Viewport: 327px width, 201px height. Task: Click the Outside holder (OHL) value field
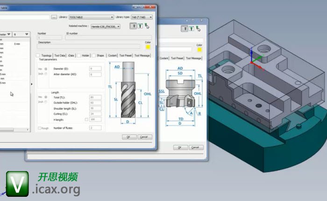(x=95, y=103)
